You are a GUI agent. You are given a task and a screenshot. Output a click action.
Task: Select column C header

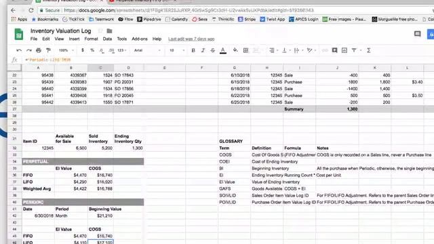coord(100,68)
